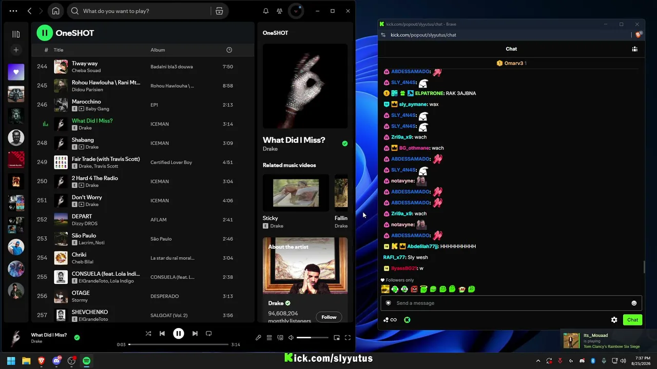Image resolution: width=657 pixels, height=369 pixels.
Task: Sort tracks by duration clock icon
Action: click(229, 50)
